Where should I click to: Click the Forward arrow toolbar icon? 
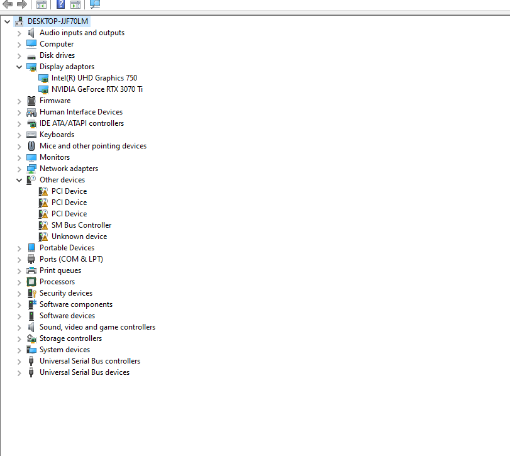tap(22, 4)
